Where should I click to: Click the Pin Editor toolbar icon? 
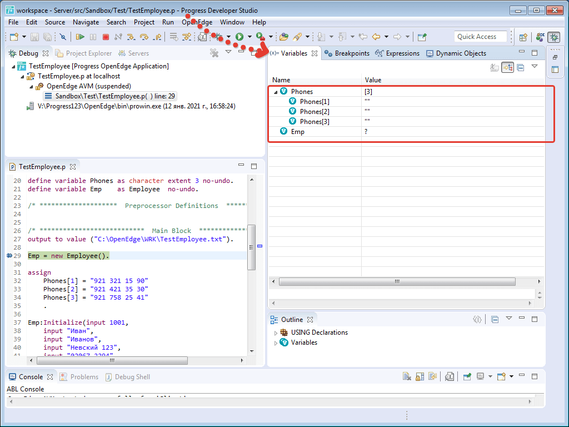[x=422, y=37]
